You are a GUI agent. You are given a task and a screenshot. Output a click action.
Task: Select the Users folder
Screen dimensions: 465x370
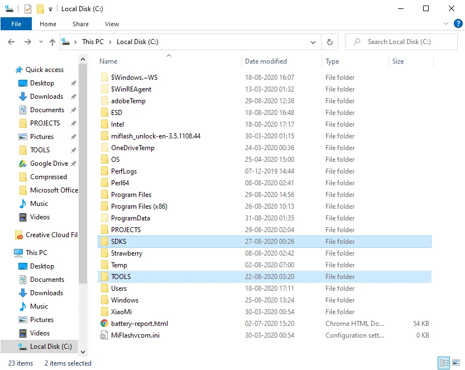(x=118, y=289)
